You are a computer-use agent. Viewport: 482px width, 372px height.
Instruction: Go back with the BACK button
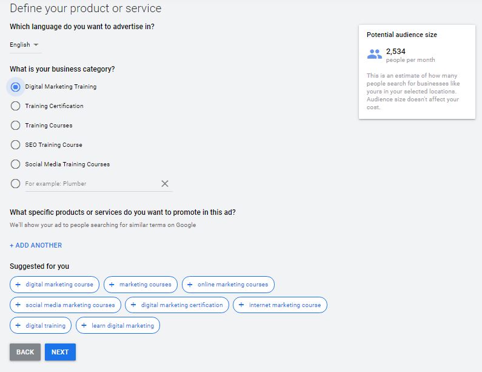25,352
